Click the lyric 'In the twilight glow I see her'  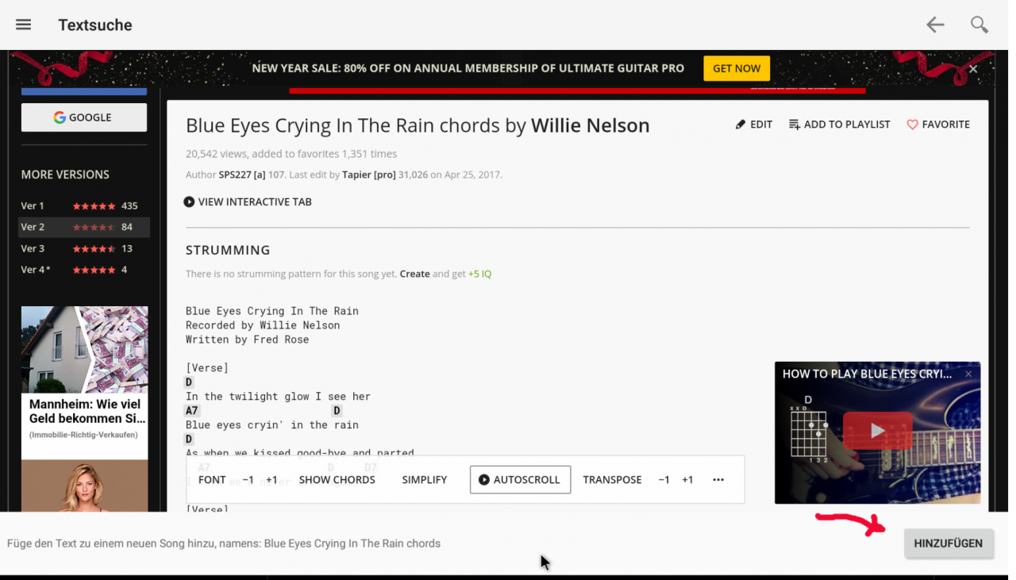[x=278, y=397]
